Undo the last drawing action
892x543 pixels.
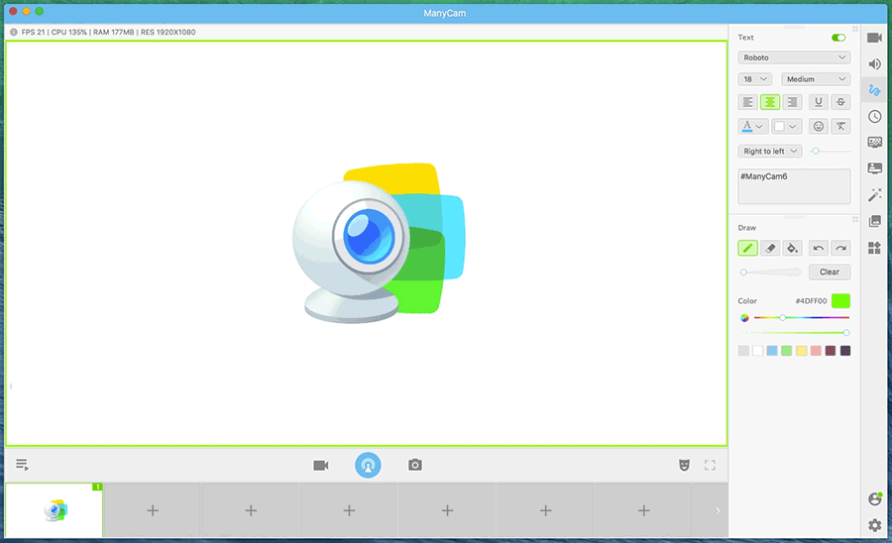(x=818, y=248)
